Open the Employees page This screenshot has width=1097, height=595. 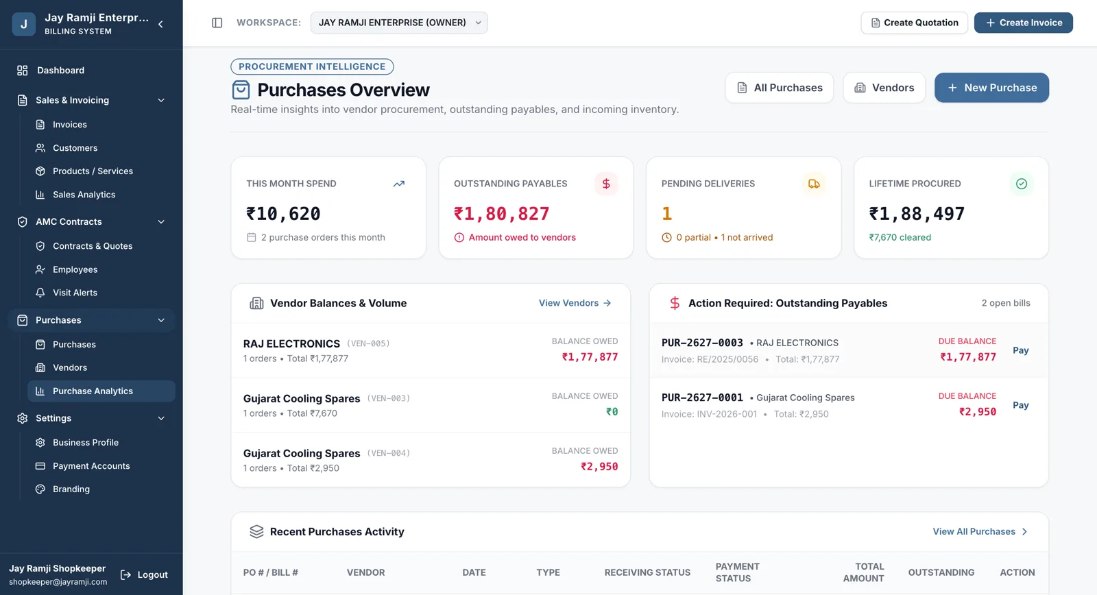[101, 269]
